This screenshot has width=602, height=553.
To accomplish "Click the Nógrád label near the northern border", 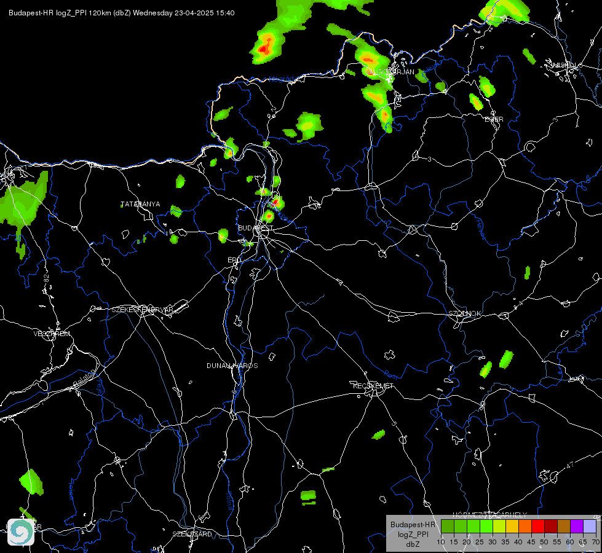I will coord(281,79).
